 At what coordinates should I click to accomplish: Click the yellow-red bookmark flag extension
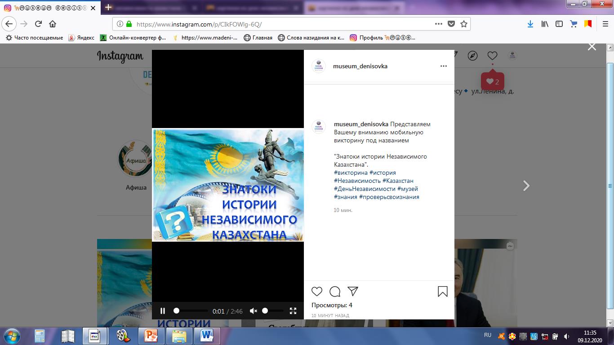[587, 24]
